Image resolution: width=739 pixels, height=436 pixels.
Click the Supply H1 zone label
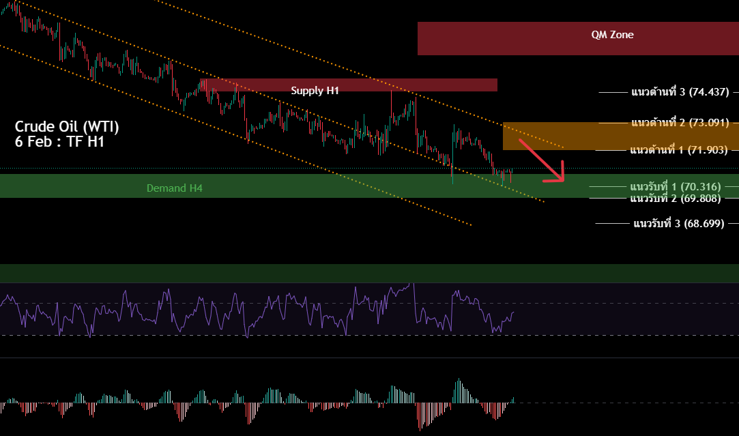coord(314,89)
